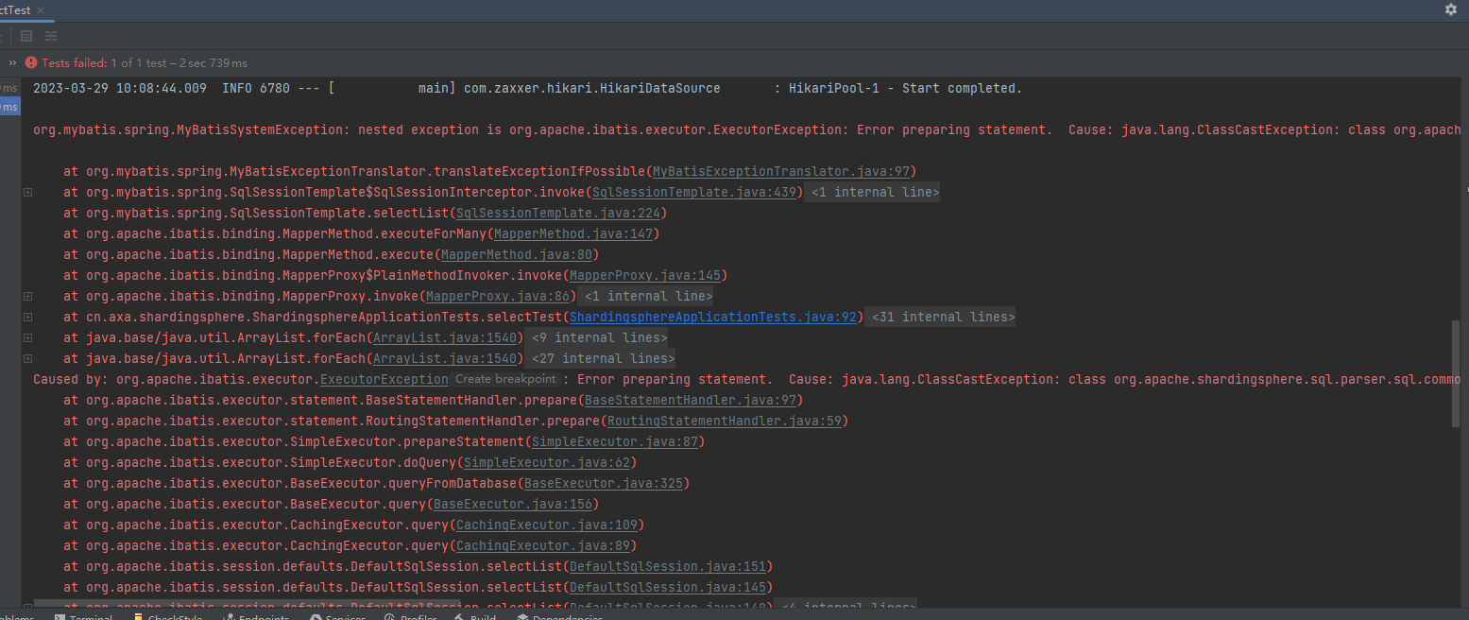Open the Terminal tool window
The height and width of the screenshot is (620, 1469).
[85, 615]
